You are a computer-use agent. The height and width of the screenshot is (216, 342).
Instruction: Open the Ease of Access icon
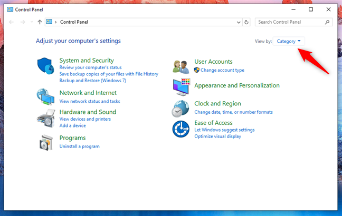click(181, 129)
